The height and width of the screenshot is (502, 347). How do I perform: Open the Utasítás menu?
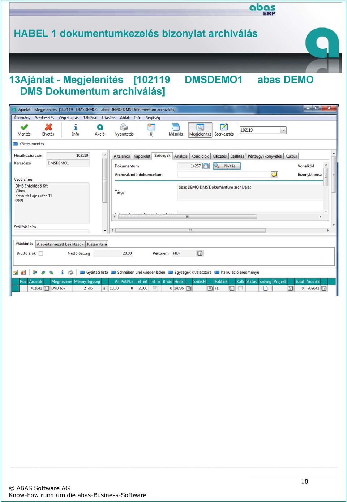point(109,118)
